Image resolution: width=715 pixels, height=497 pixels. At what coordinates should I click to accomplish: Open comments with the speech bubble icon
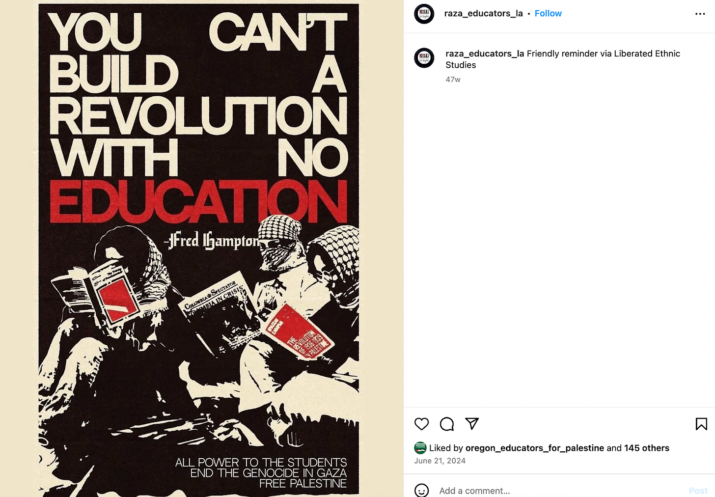447,424
